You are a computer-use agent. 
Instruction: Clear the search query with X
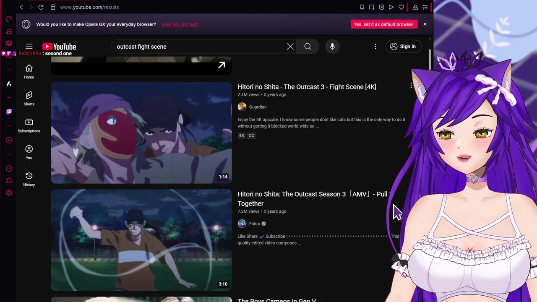click(290, 47)
